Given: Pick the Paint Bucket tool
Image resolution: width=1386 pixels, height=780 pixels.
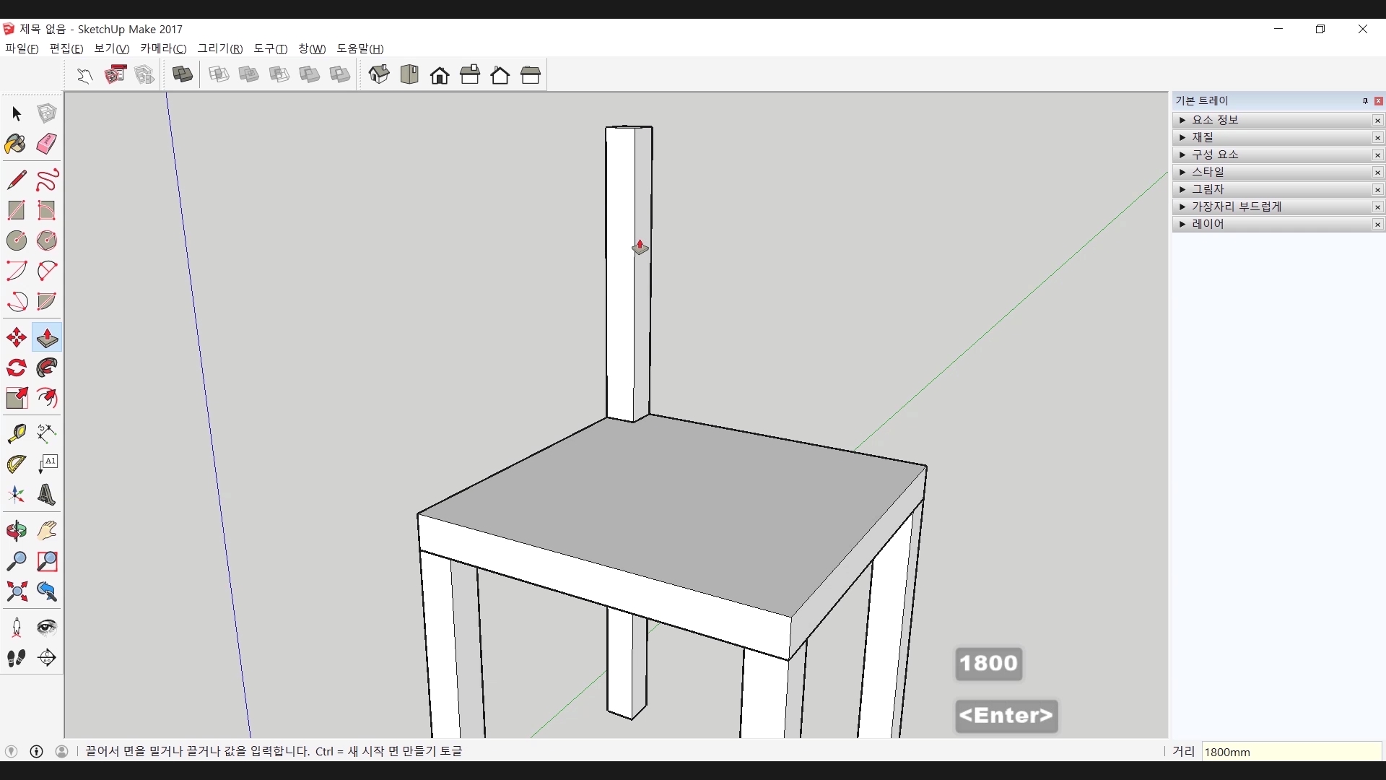Looking at the screenshot, I should click(x=16, y=144).
